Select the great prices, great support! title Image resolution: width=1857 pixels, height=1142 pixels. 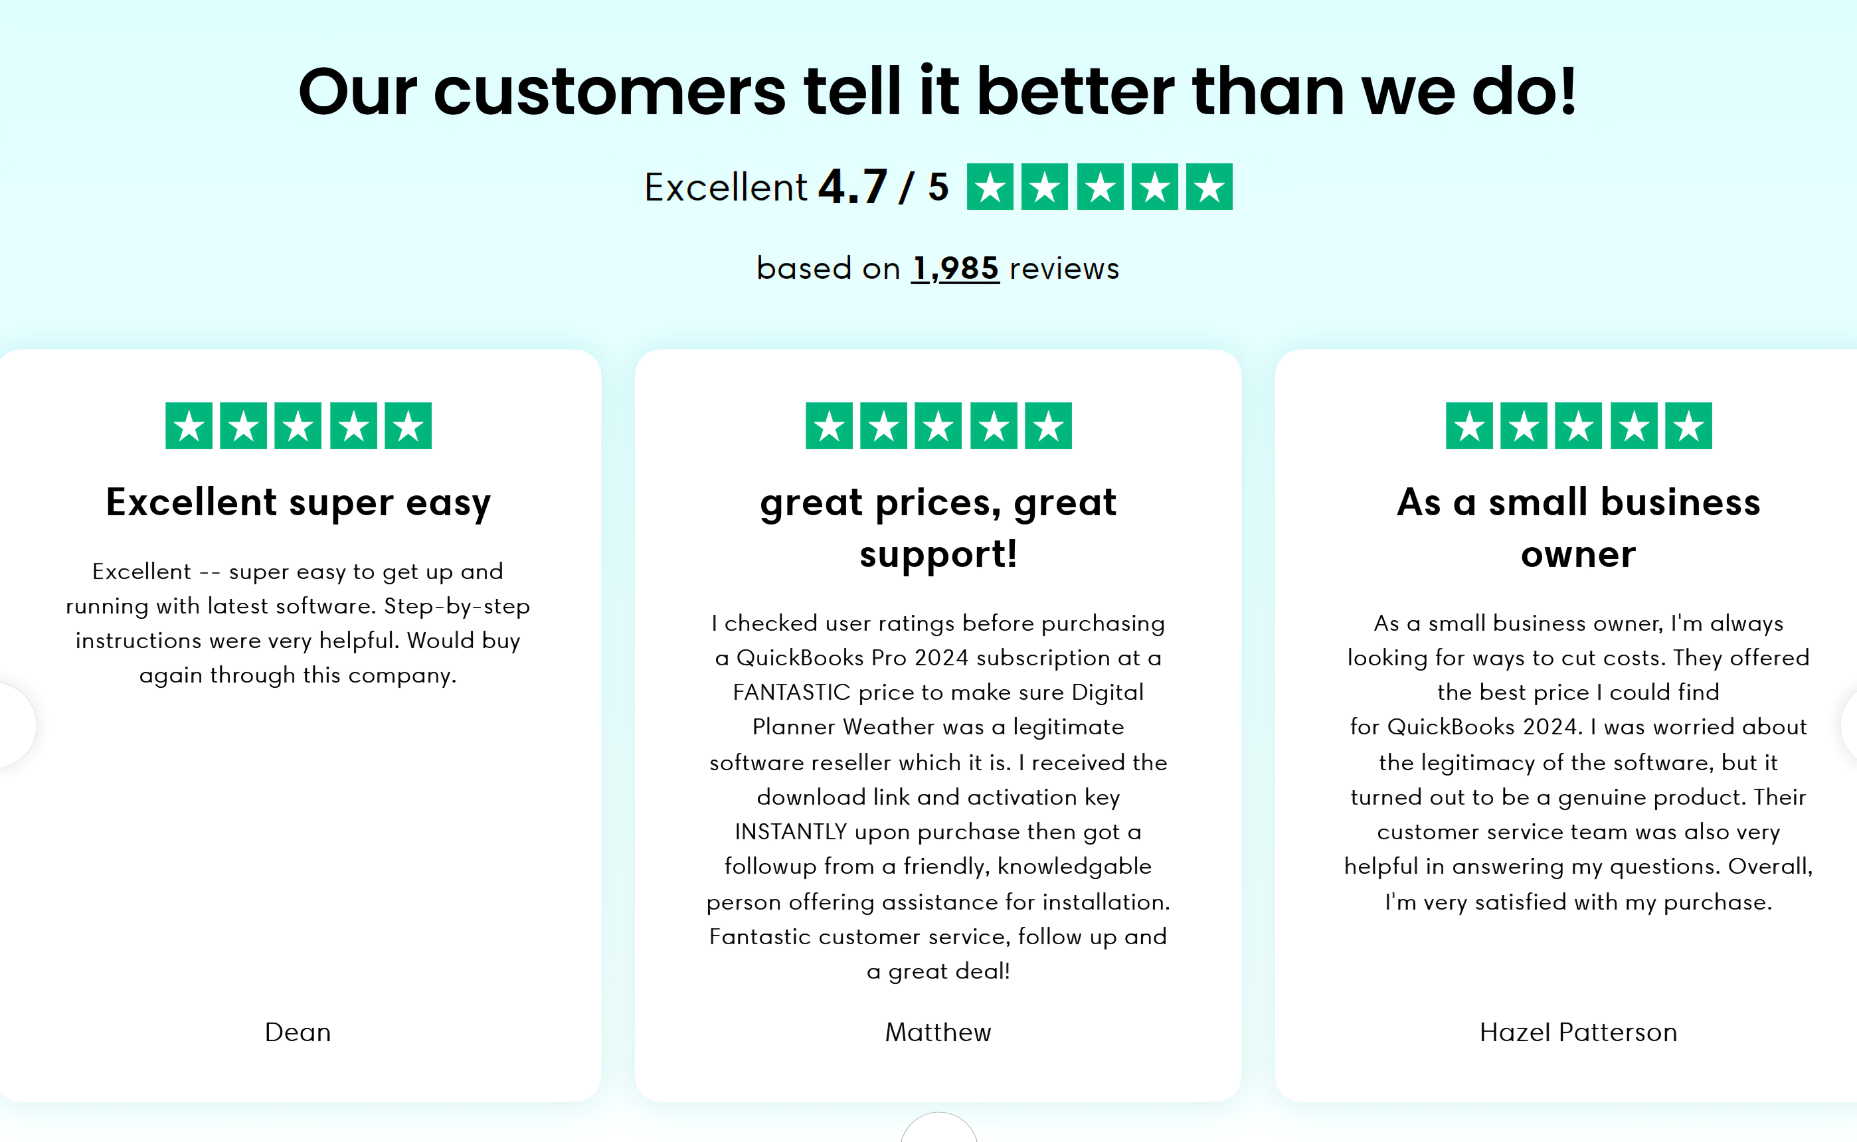[938, 528]
